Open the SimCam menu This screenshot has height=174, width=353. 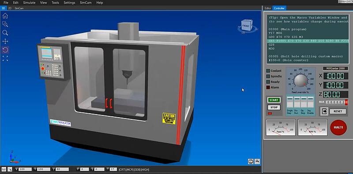point(86,3)
